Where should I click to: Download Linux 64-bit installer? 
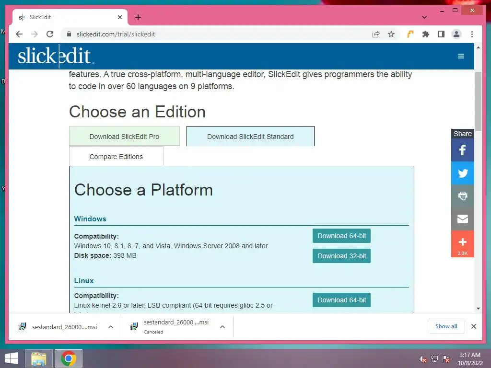pyautogui.click(x=341, y=300)
